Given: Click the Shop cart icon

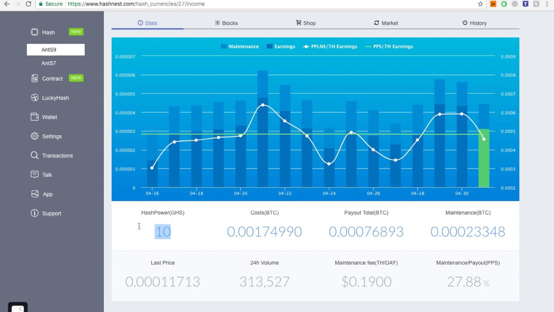Looking at the screenshot, I should click(x=299, y=23).
